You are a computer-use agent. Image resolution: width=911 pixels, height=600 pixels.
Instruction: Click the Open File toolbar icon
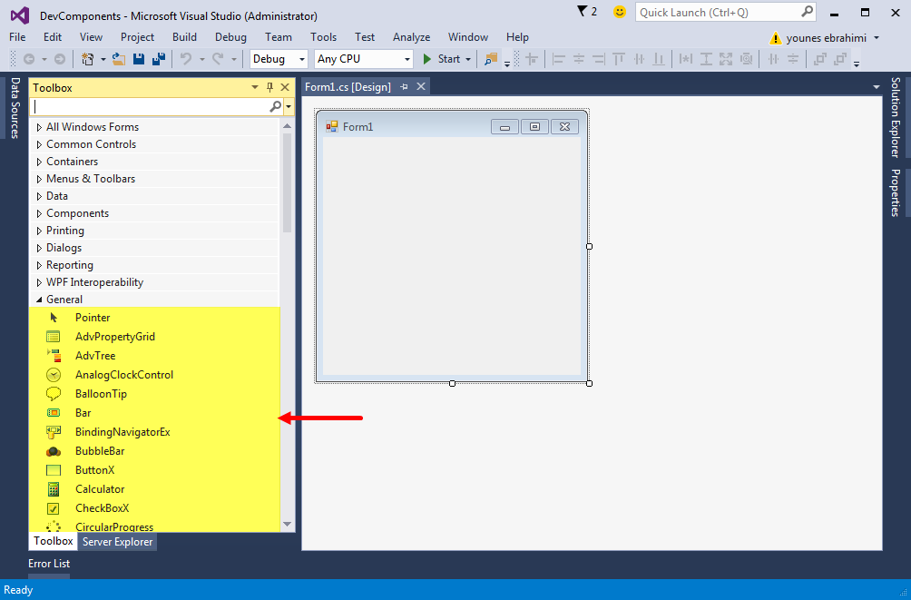pyautogui.click(x=119, y=59)
